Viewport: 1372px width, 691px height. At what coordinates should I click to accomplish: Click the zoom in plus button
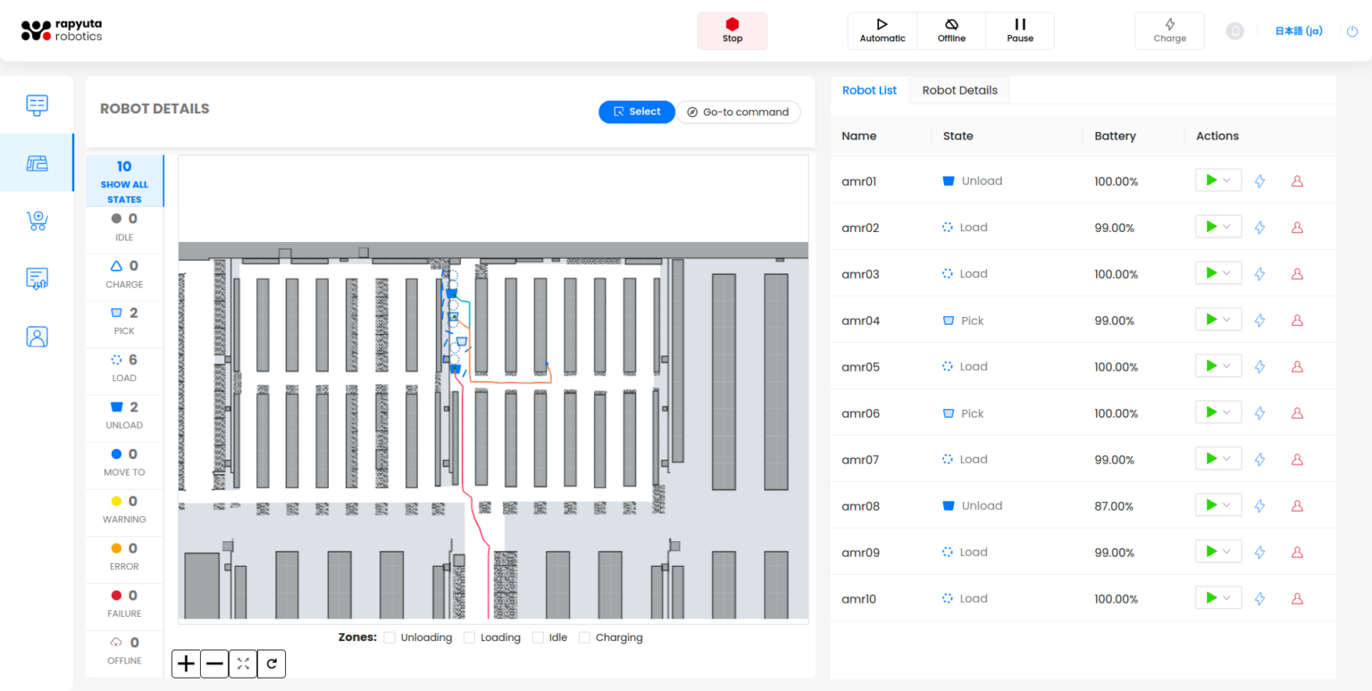pos(186,663)
